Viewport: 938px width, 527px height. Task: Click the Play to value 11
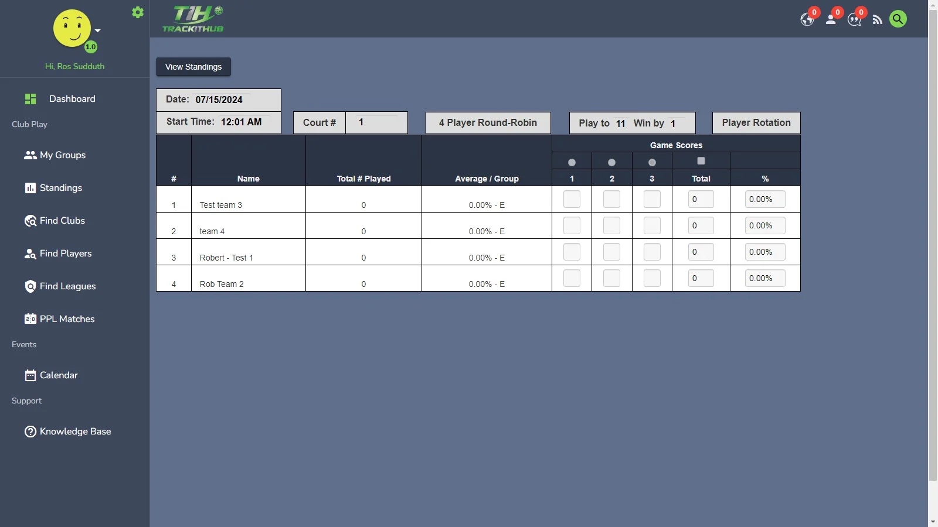pyautogui.click(x=621, y=123)
